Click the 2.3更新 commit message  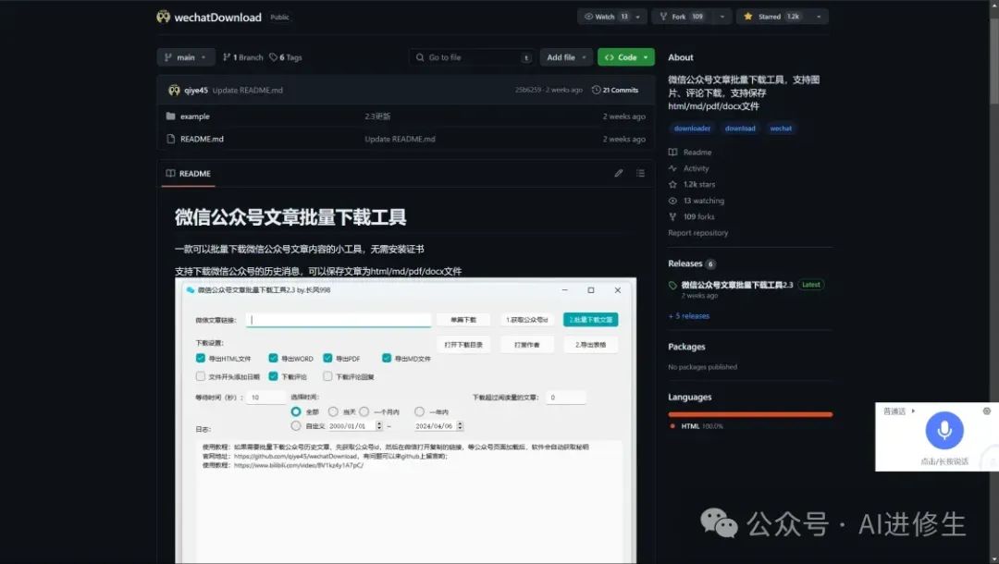pyautogui.click(x=377, y=116)
